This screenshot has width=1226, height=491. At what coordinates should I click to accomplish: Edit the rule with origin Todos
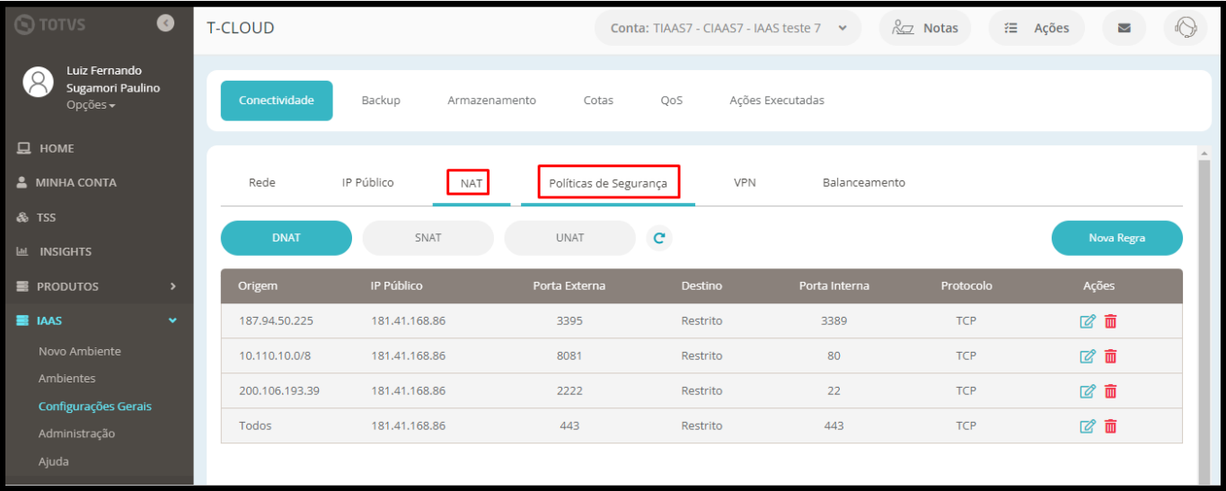click(1087, 426)
